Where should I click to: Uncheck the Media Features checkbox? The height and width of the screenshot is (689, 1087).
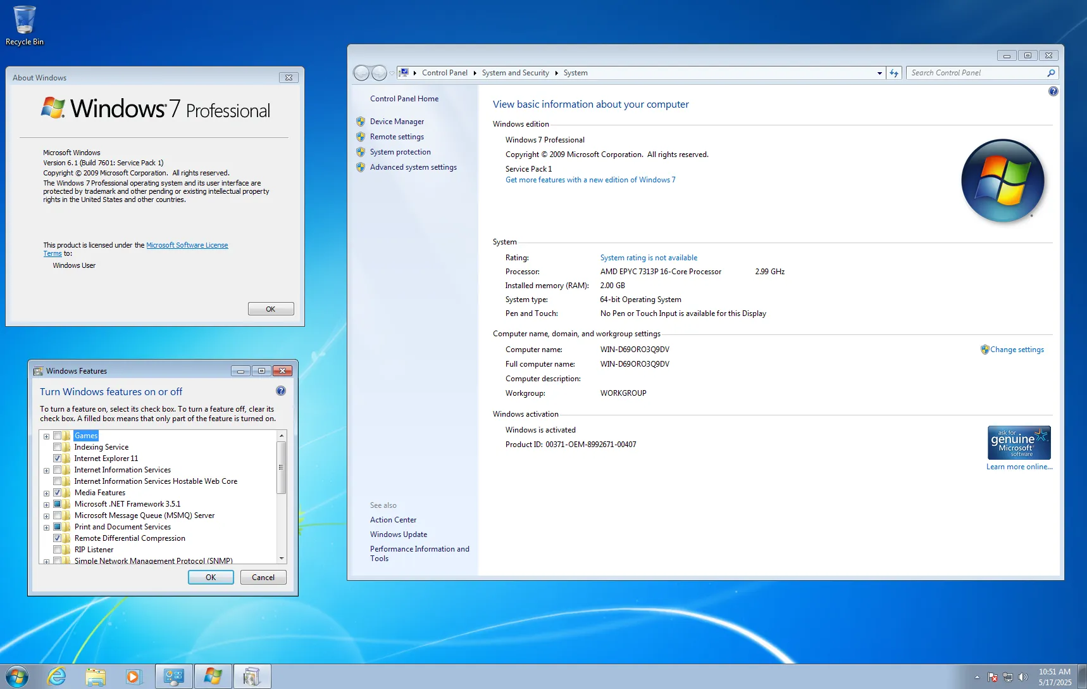pos(58,493)
